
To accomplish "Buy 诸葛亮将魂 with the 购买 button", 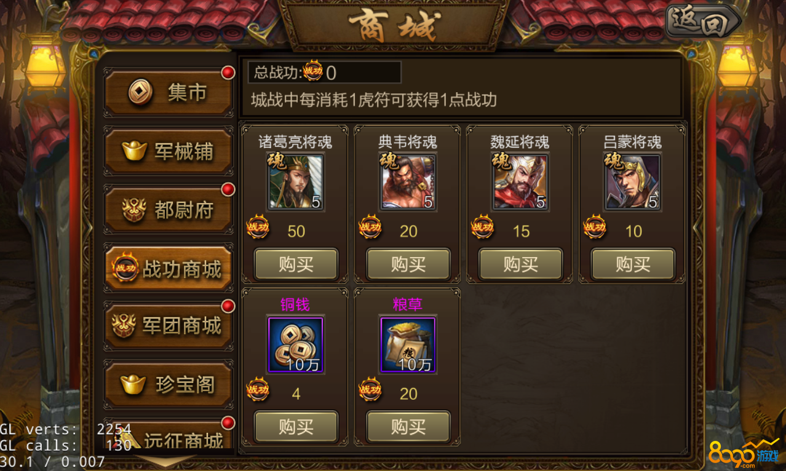I will pos(296,264).
